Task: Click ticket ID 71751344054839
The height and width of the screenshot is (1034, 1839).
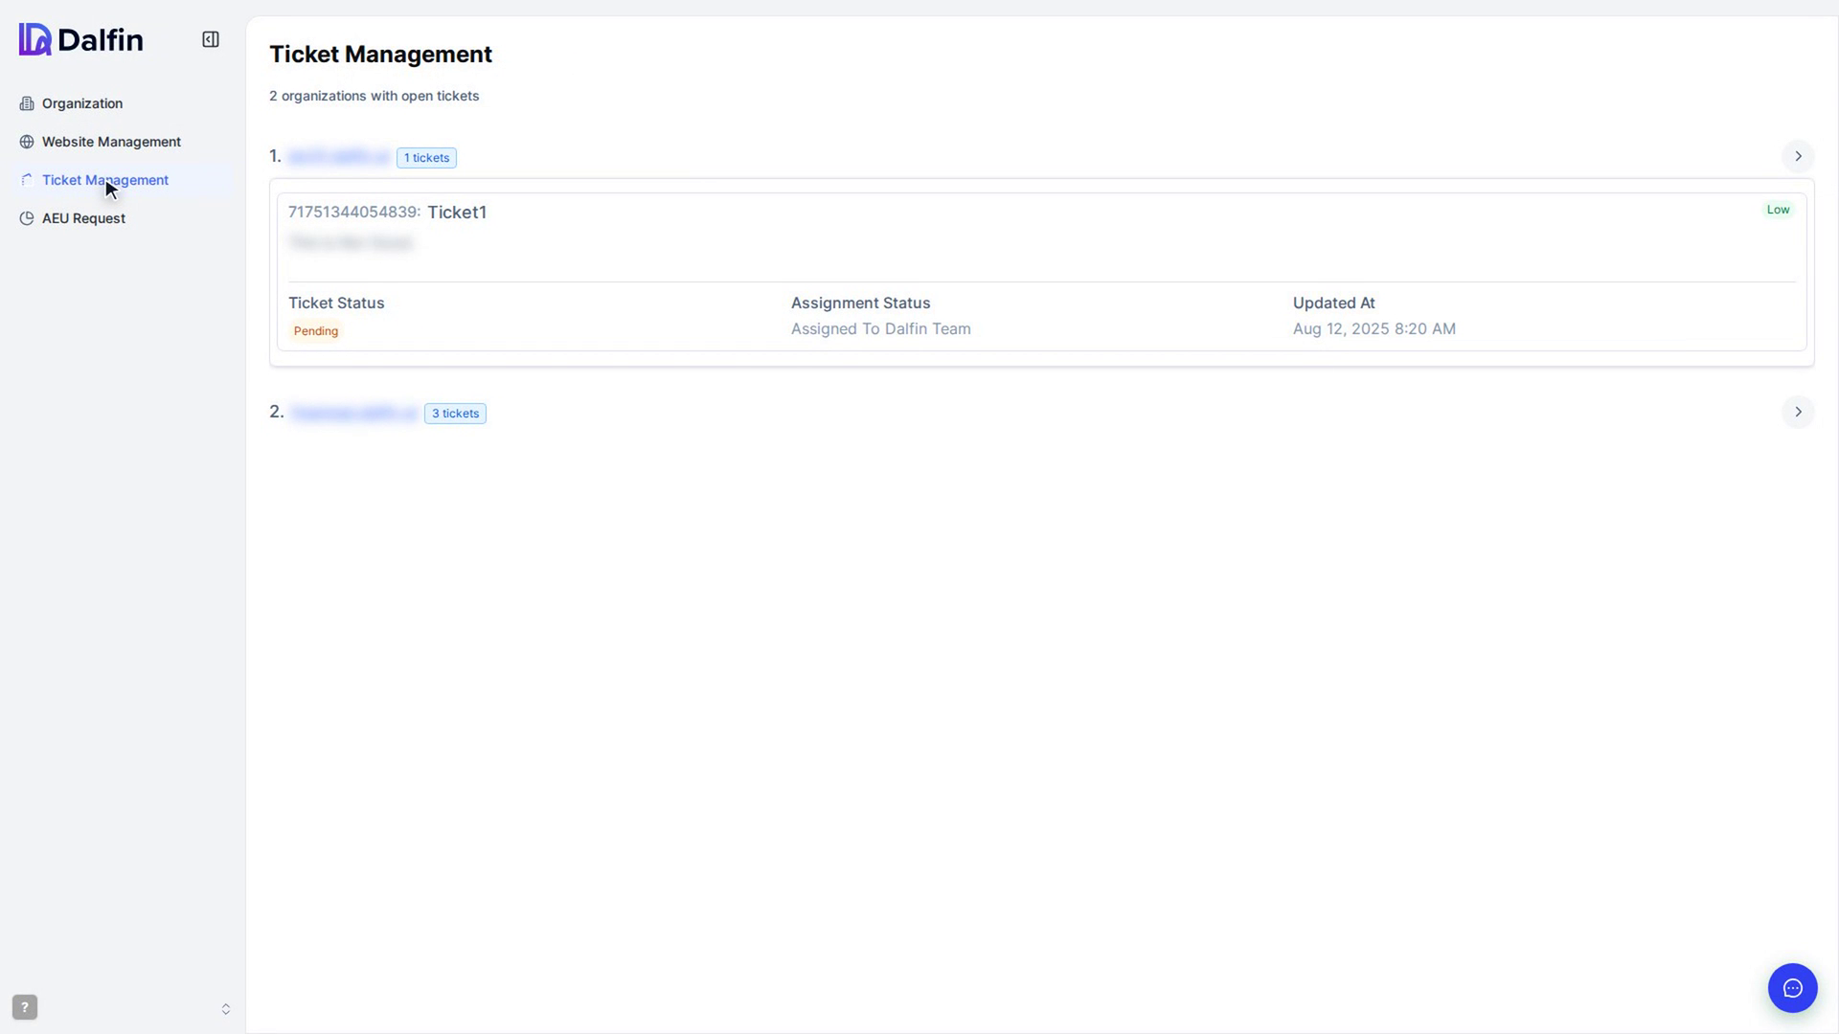Action: pos(354,212)
